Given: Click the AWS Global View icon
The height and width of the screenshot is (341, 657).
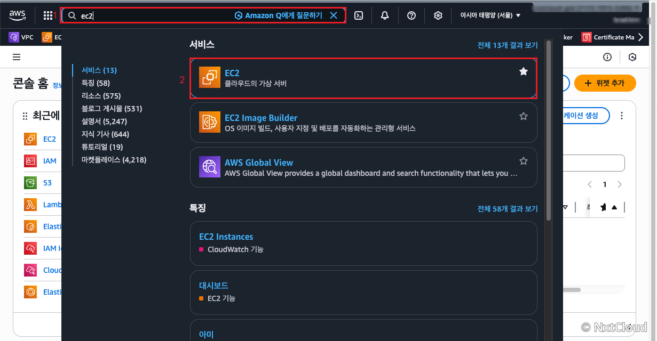Looking at the screenshot, I should pos(209,167).
